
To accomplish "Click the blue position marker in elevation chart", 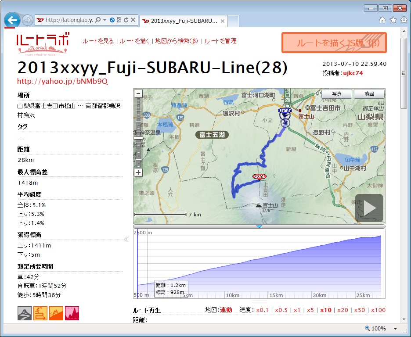I will point(137,265).
